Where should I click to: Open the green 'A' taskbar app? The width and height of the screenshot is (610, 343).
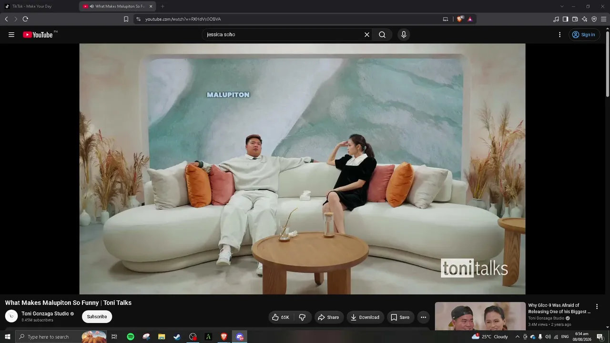[x=208, y=337]
